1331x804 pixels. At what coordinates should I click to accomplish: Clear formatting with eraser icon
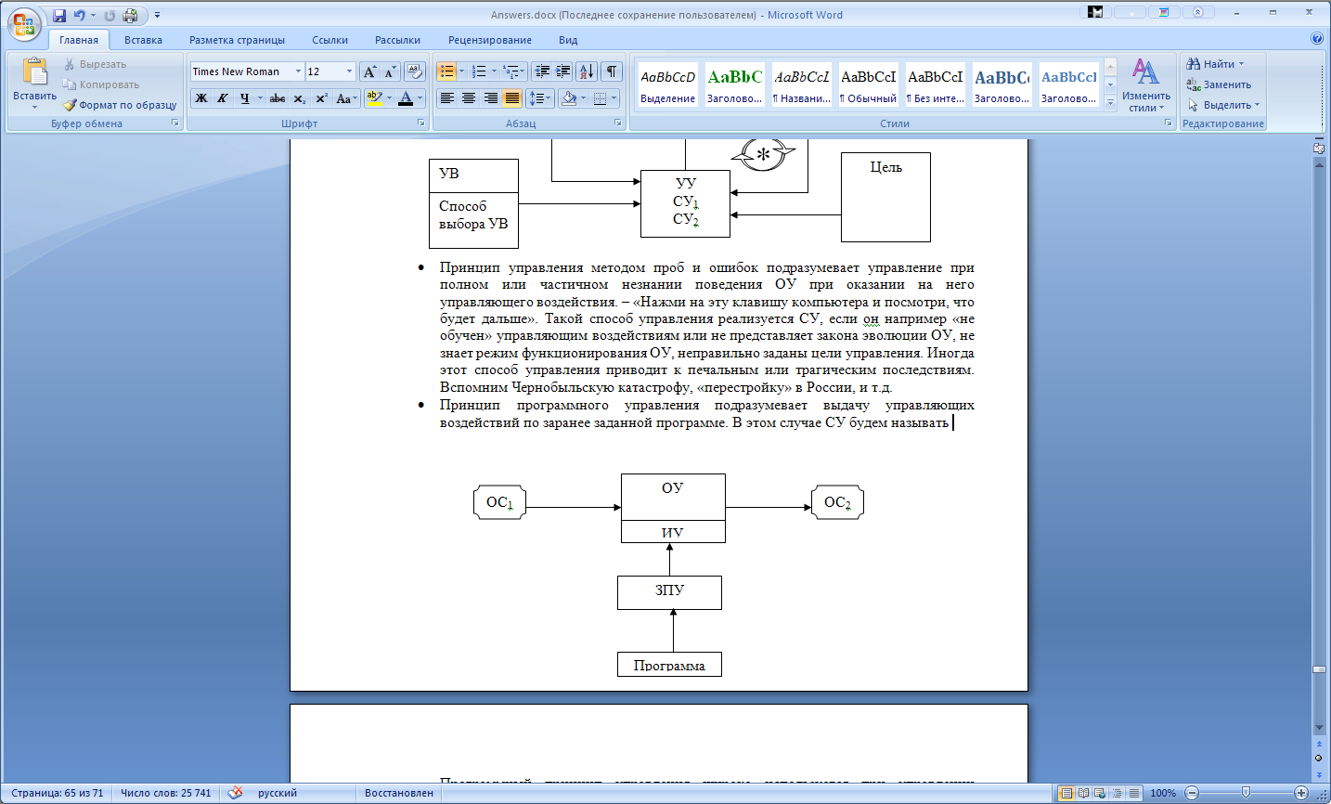(x=415, y=71)
